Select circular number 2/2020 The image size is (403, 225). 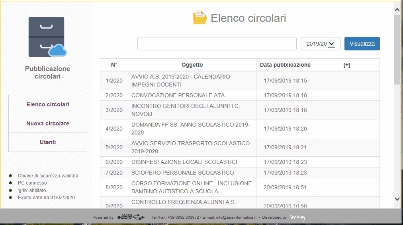pyautogui.click(x=114, y=95)
